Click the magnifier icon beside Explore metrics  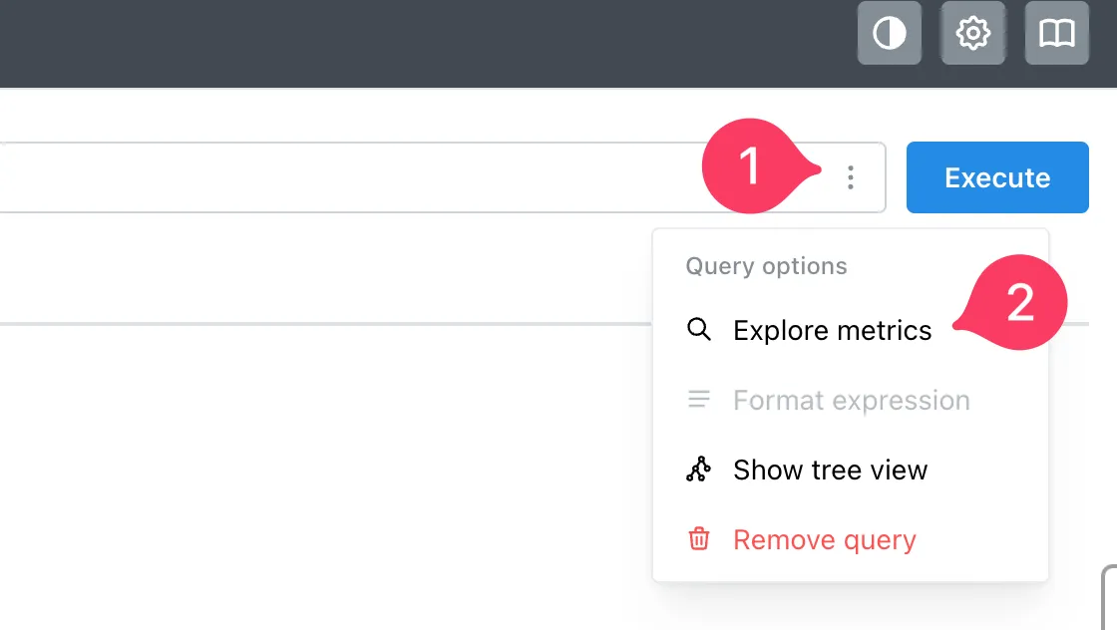pyautogui.click(x=699, y=330)
